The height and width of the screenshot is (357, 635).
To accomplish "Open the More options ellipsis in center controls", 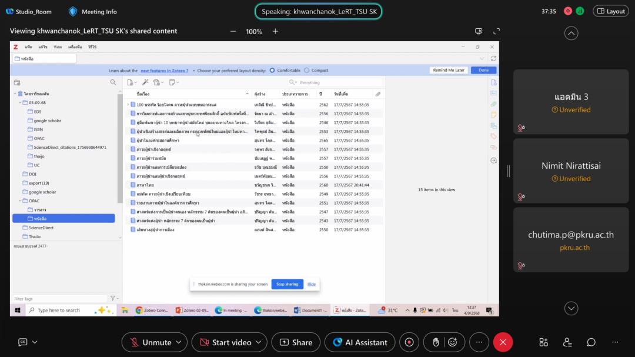I will point(479,342).
